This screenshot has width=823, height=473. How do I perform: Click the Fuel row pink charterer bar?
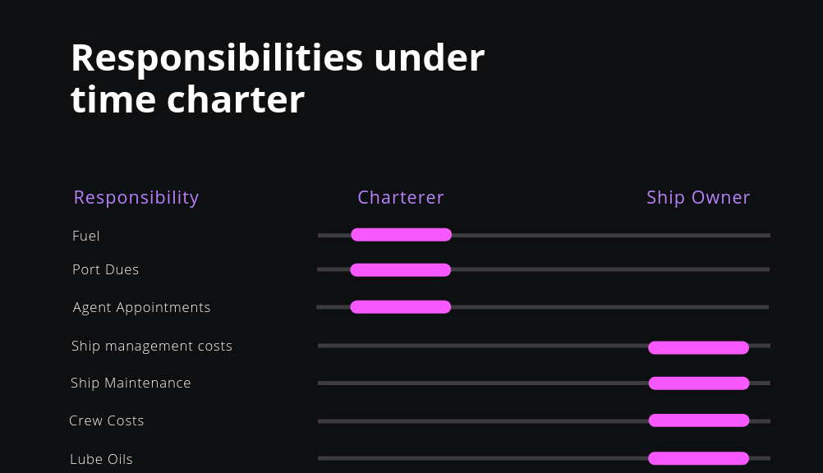tap(401, 235)
